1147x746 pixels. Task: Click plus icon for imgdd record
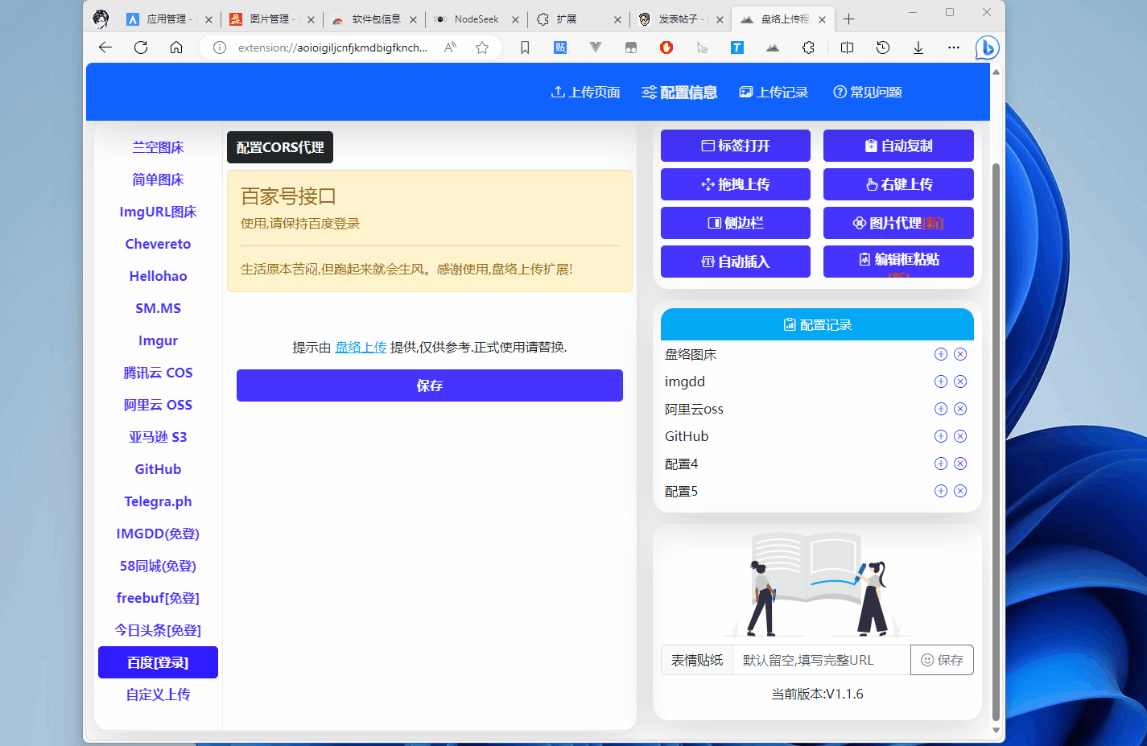tap(941, 381)
